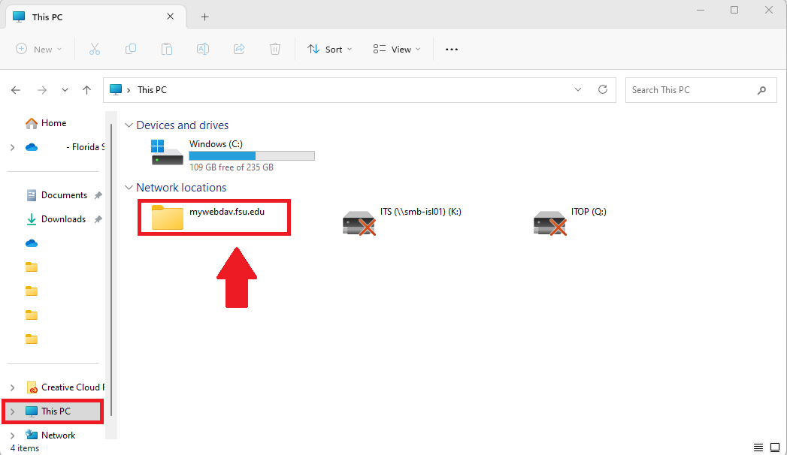This screenshot has height=455, width=787.
Task: Refresh the current folder view
Action: 603,89
